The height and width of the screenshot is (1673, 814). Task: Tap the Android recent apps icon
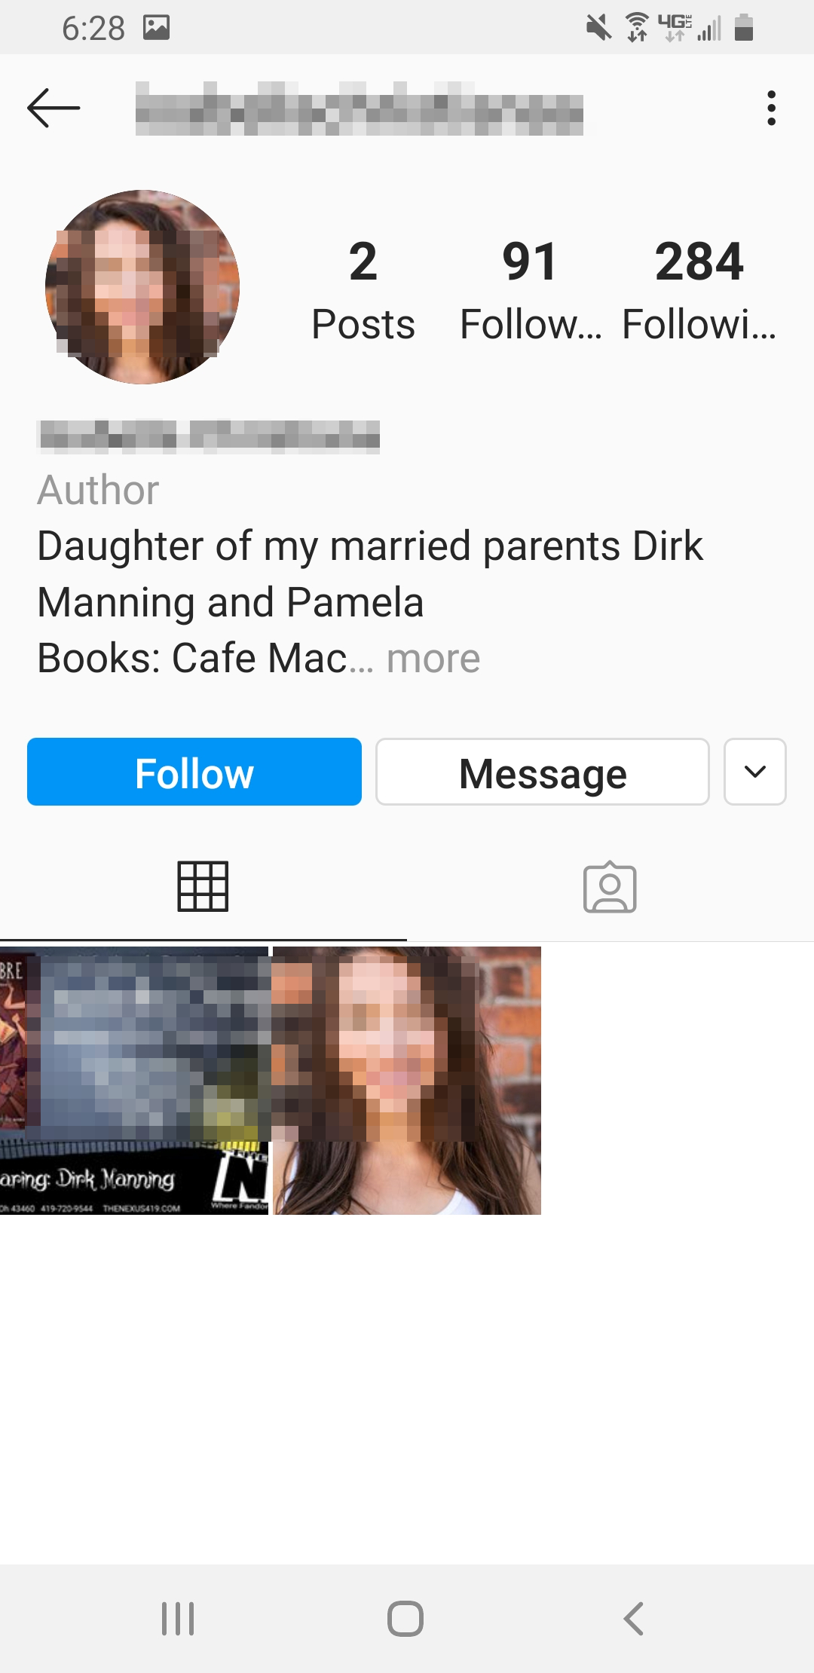(178, 1618)
